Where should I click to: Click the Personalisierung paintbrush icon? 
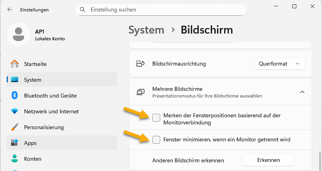[x=15, y=127]
